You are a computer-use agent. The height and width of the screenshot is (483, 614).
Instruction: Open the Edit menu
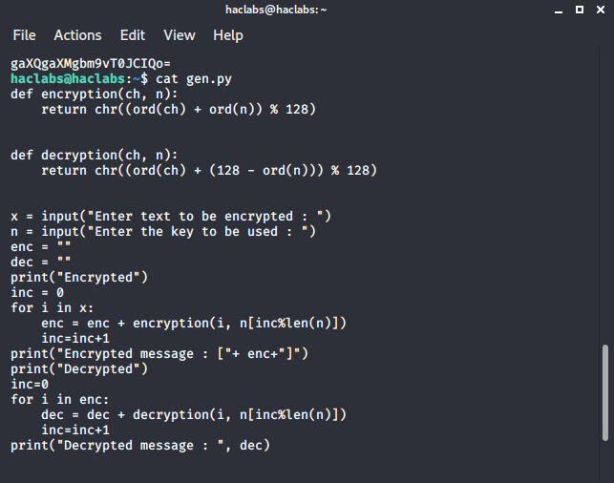[x=133, y=35]
